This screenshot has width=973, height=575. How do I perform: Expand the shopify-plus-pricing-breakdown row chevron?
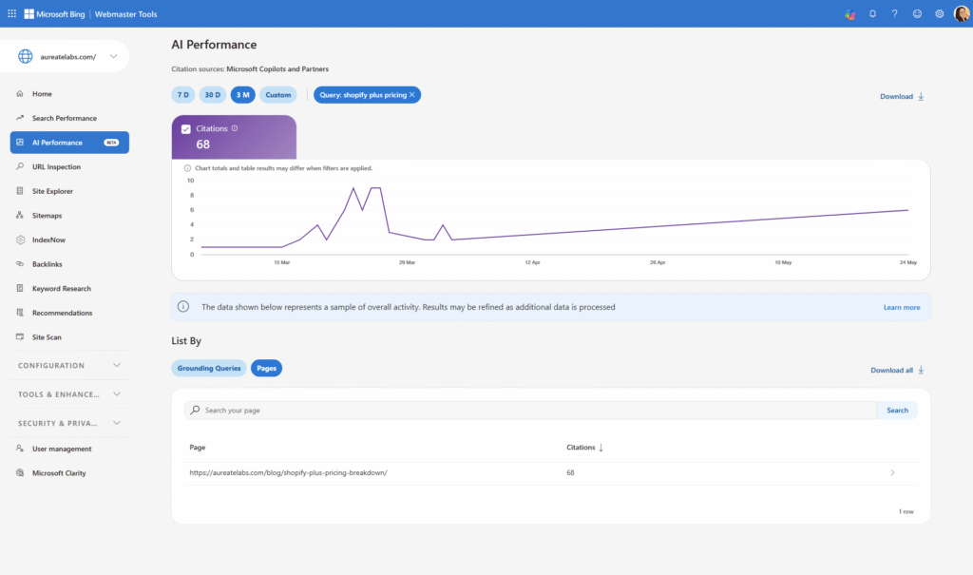click(892, 472)
